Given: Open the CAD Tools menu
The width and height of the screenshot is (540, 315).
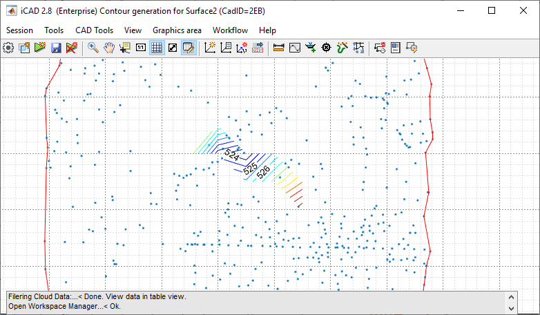Looking at the screenshot, I should click(x=94, y=30).
